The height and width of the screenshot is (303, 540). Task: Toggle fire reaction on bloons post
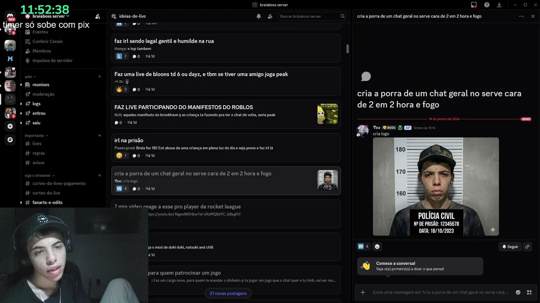coord(121,89)
